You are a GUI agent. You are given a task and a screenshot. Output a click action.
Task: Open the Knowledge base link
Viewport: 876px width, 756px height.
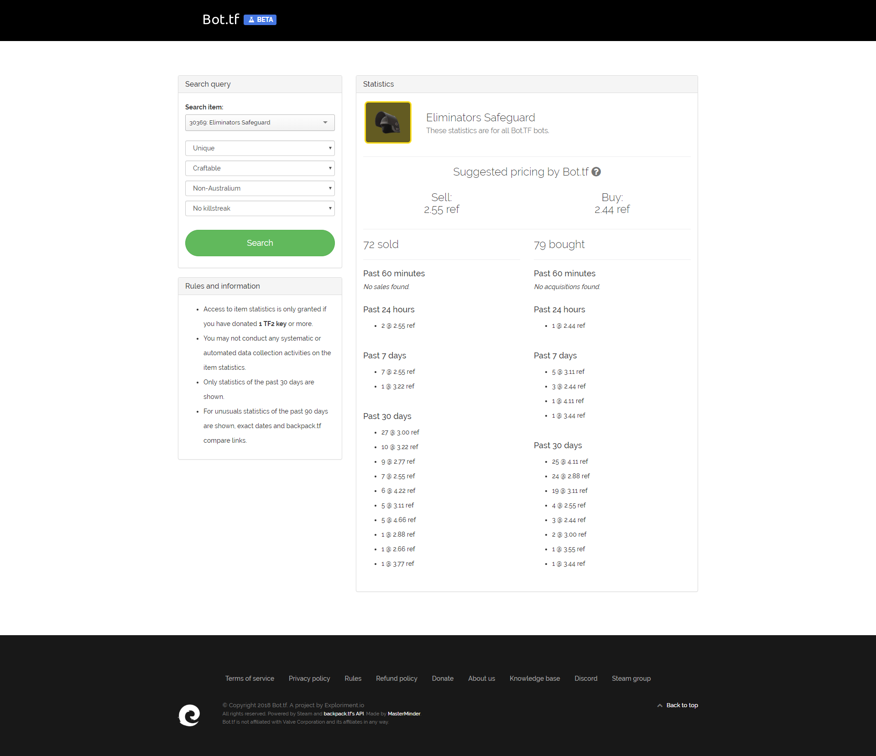click(x=535, y=678)
